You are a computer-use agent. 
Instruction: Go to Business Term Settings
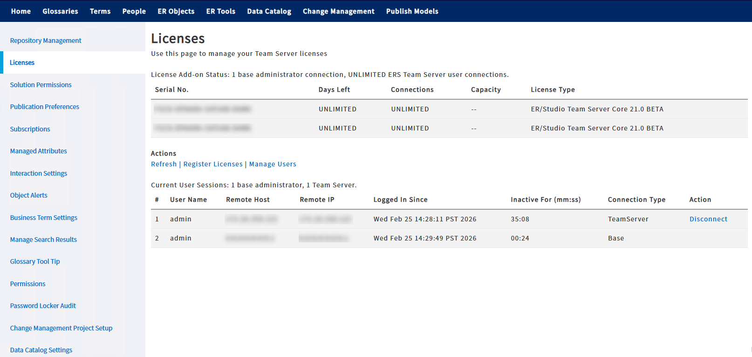click(44, 218)
